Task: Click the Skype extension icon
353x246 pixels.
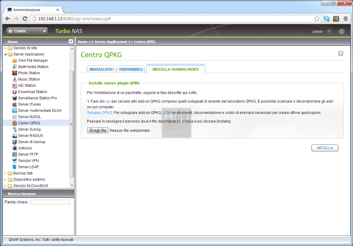Action: (x=326, y=19)
